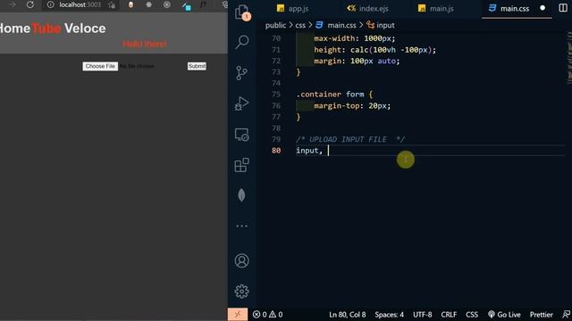Click the notifications icon in status bar
572x321 pixels.
[566, 315]
